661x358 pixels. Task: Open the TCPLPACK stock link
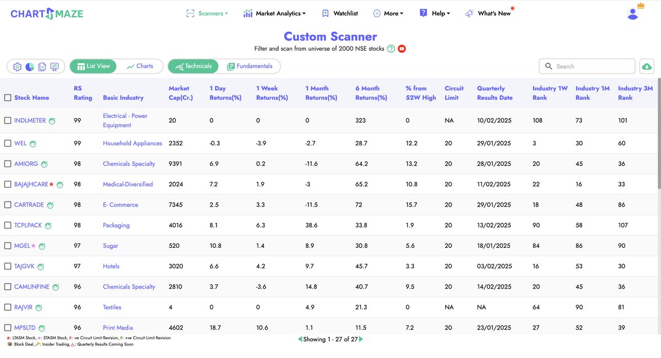coord(28,225)
